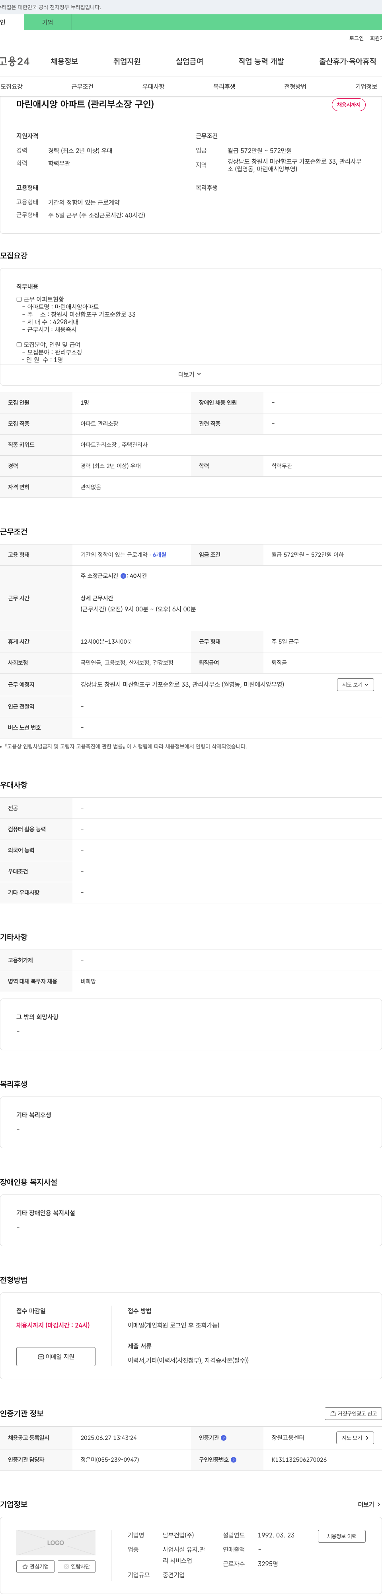382x1594 pixels.
Task: Open 채용정보 이력 button
Action: [342, 1537]
